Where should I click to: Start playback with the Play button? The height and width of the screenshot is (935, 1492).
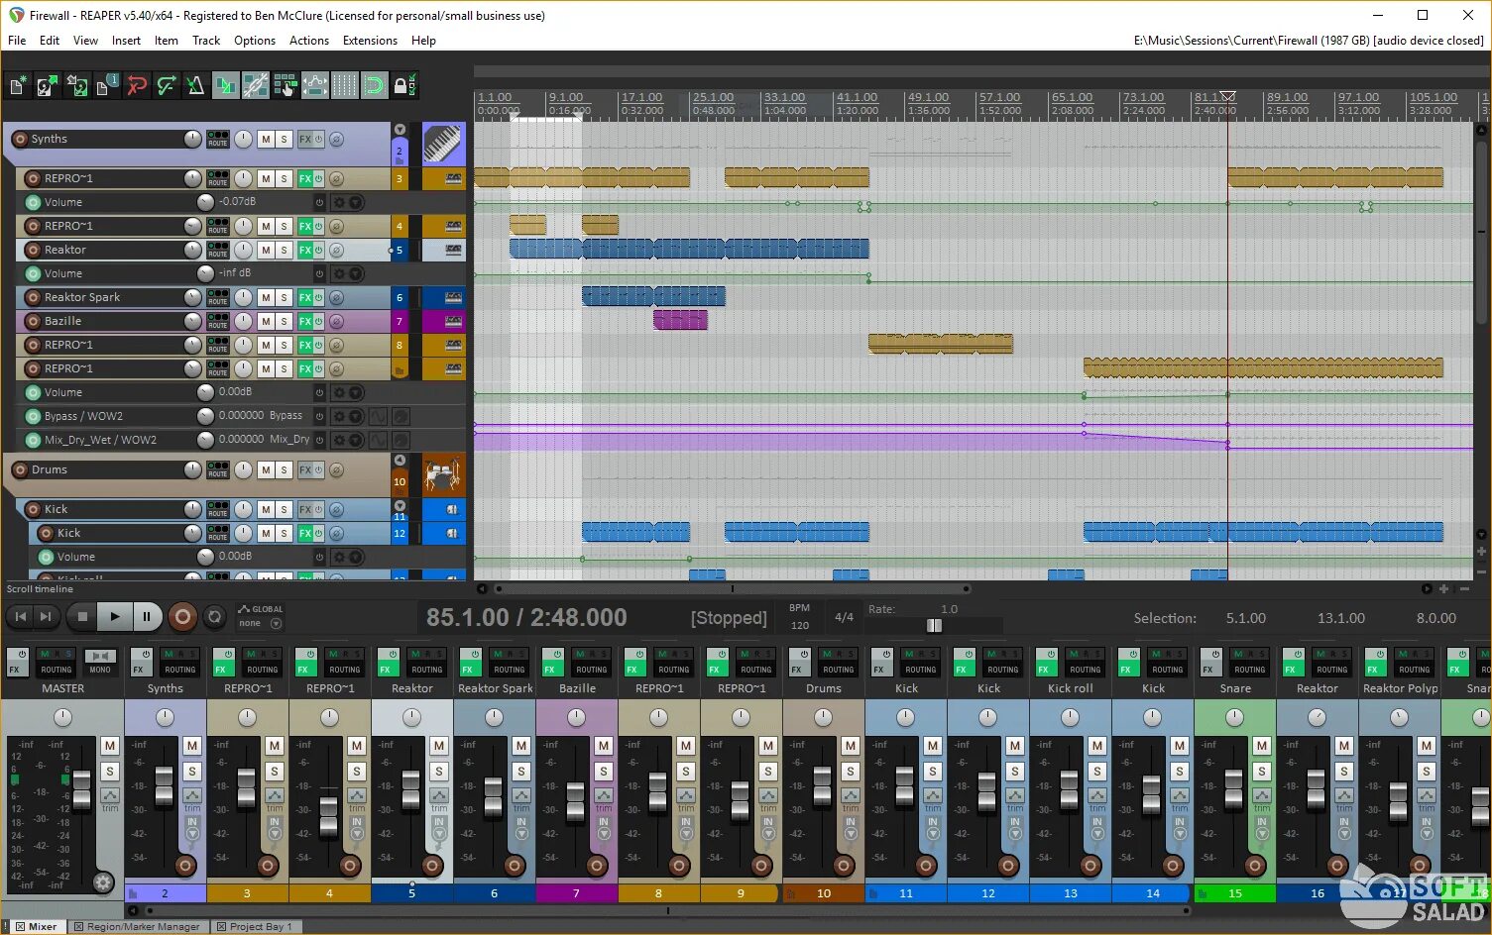[x=115, y=617]
